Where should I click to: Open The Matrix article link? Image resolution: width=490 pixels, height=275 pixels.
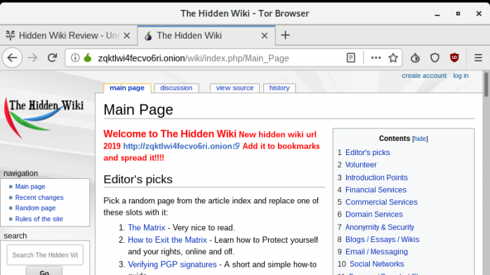click(146, 227)
